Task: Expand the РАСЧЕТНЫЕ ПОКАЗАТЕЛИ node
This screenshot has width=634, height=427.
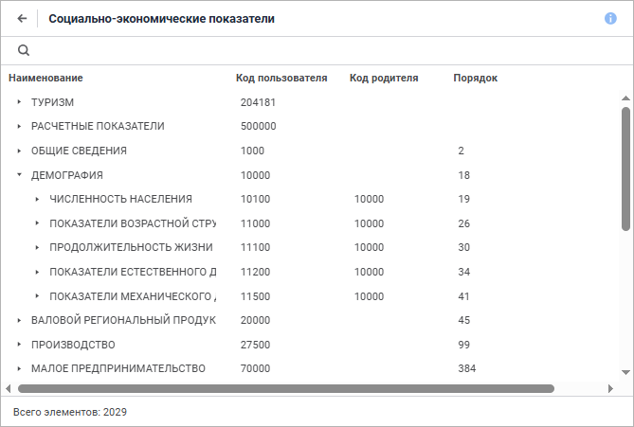Action: click(19, 127)
